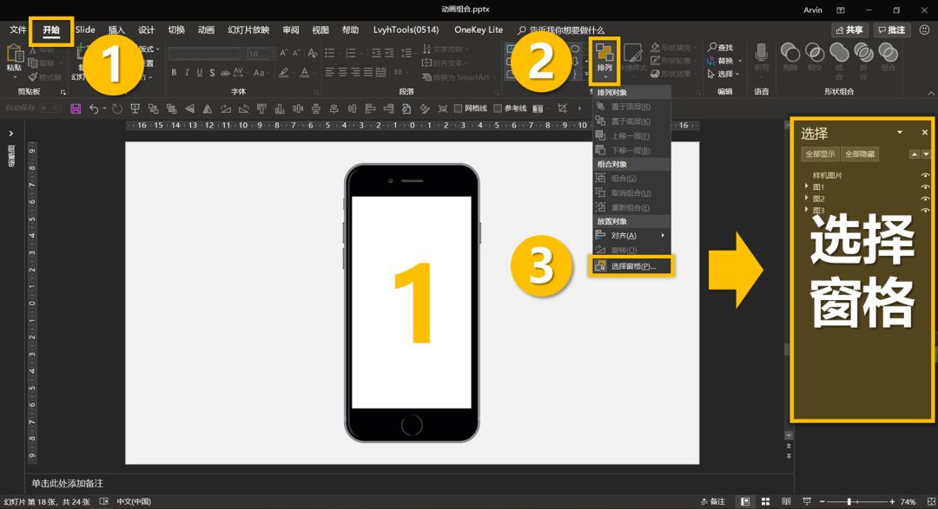Click the Find (查找) magnifier icon
The width and height of the screenshot is (938, 509).
pos(712,48)
